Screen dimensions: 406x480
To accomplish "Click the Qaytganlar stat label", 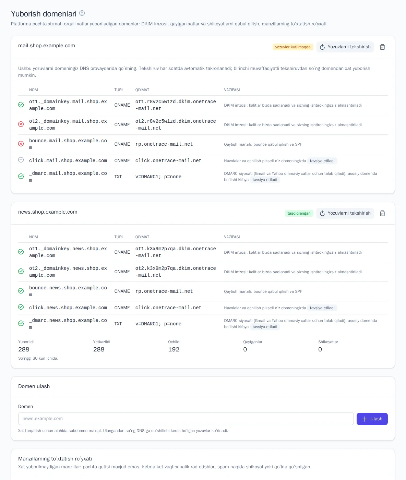I will (253, 342).
